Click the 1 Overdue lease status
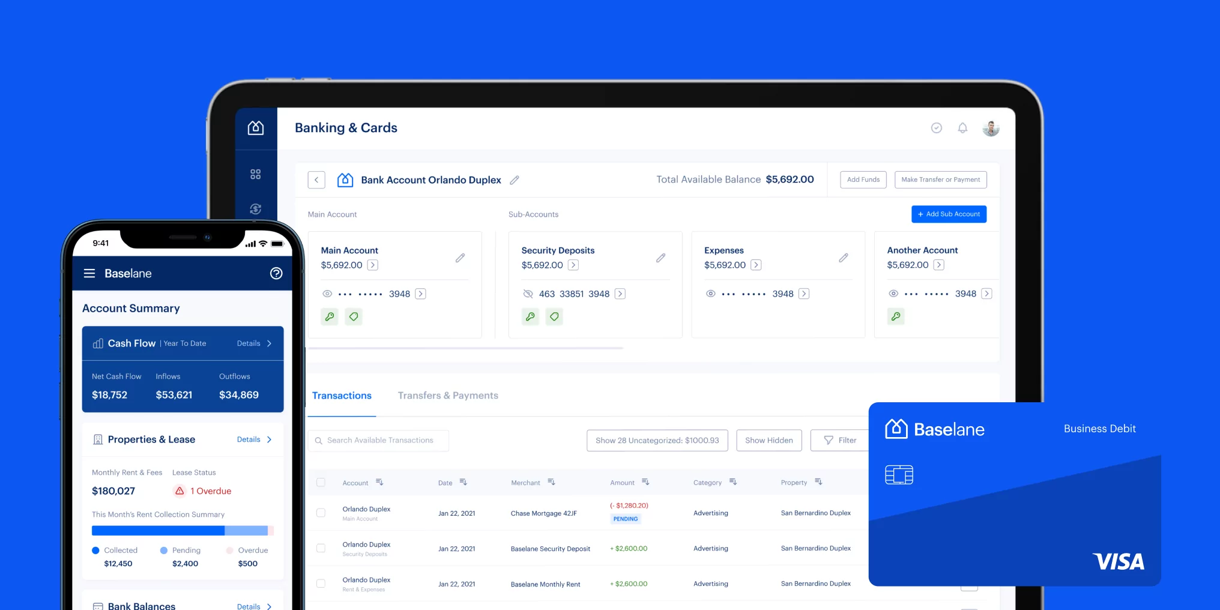The height and width of the screenshot is (610, 1220). click(203, 491)
